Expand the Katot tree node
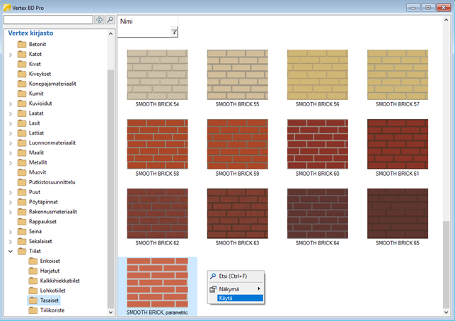Screen dimensions: 455x321 pyautogui.click(x=11, y=54)
